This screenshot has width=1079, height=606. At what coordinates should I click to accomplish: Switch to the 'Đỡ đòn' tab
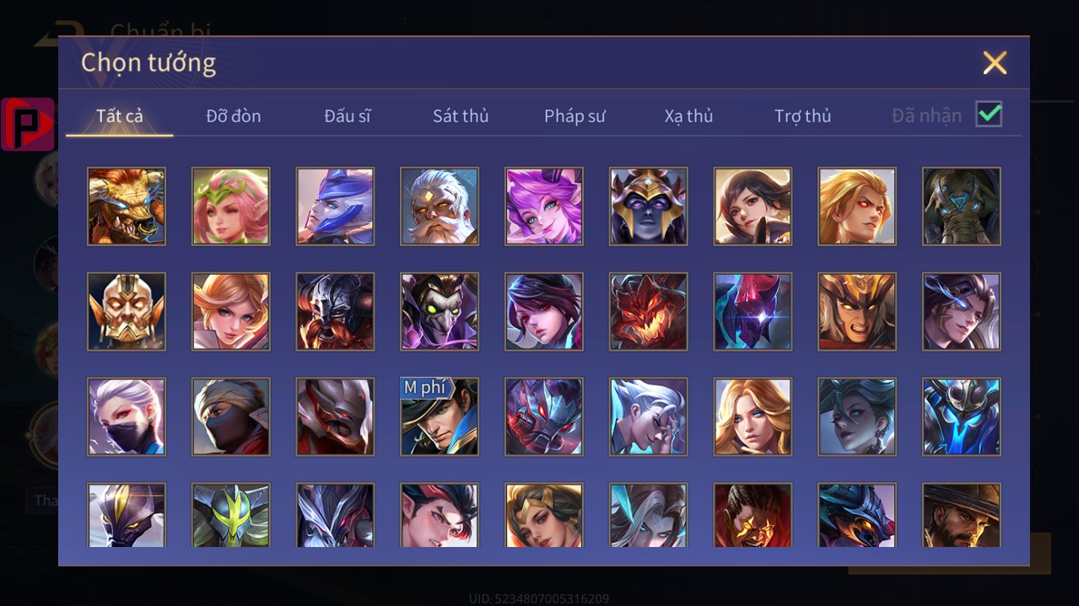point(234,116)
